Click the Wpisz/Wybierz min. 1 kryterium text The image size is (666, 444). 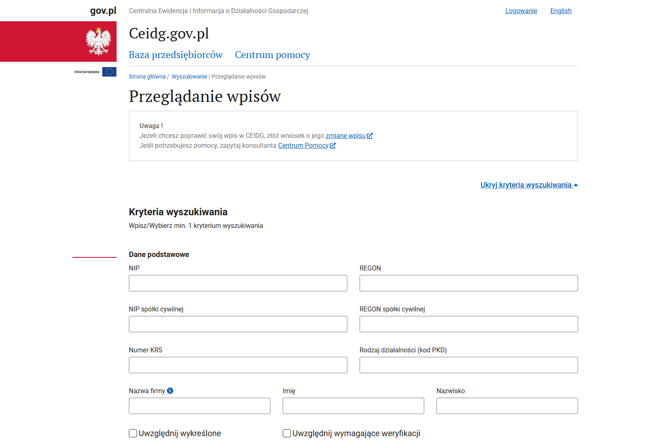tap(196, 226)
